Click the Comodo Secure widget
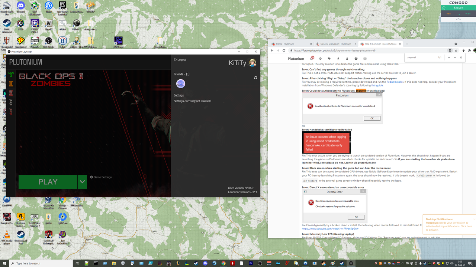476x267 pixels. (458, 8)
